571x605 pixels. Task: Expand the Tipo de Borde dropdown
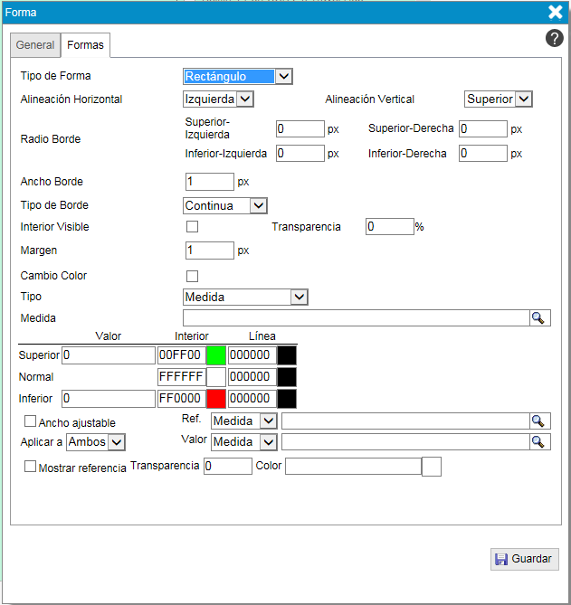coord(225,205)
